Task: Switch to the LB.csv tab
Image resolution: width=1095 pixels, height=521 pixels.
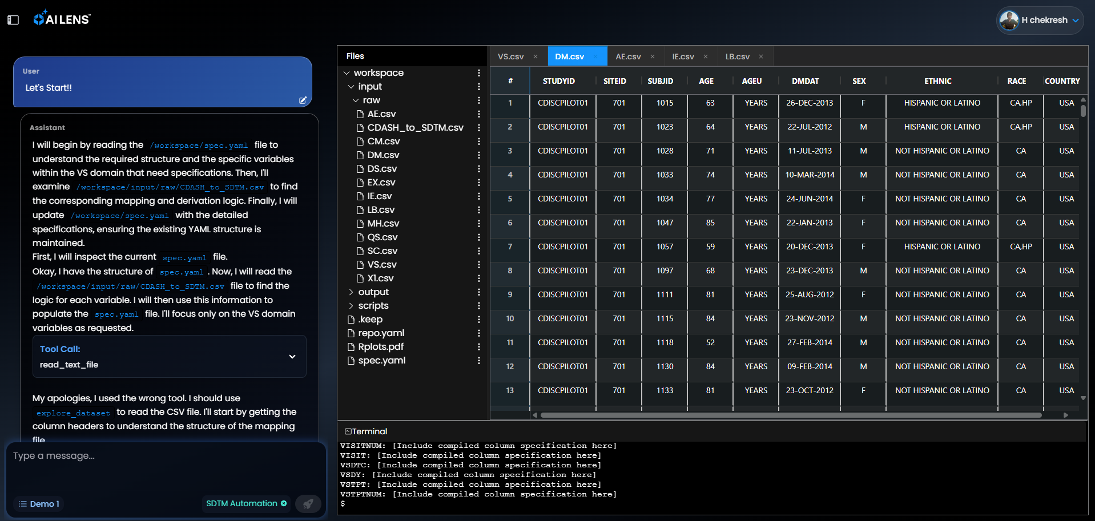Action: [737, 56]
